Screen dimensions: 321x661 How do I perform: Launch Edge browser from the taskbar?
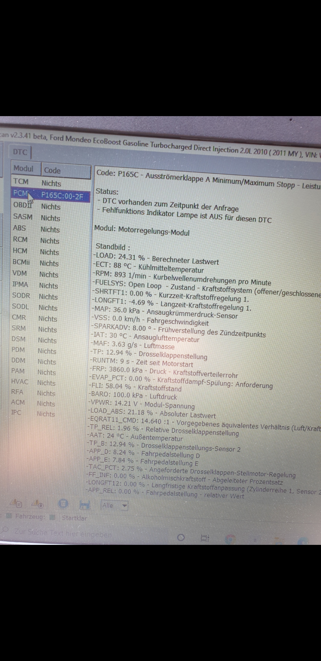pyautogui.click(x=303, y=541)
